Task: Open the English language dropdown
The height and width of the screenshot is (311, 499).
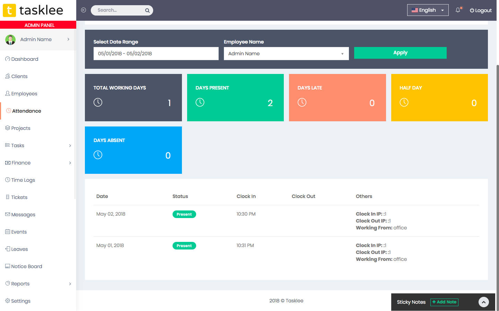Action: pyautogui.click(x=428, y=10)
